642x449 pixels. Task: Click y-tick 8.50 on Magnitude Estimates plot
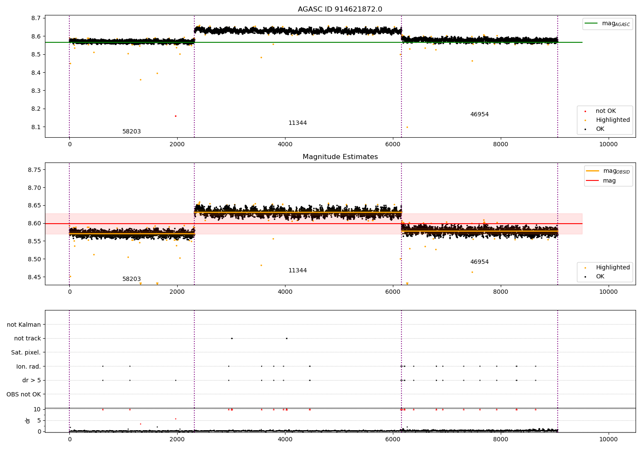point(34,259)
